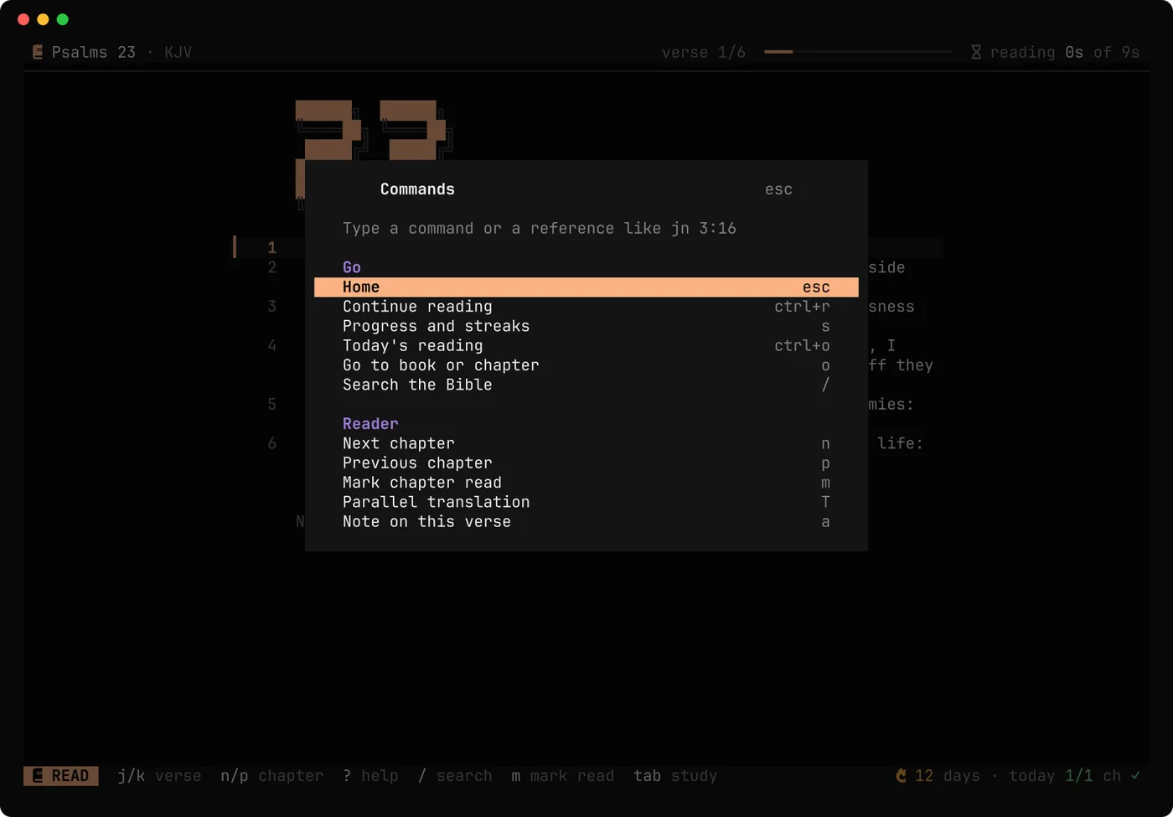
Task: Click the / search hint in footer
Action: point(455,776)
